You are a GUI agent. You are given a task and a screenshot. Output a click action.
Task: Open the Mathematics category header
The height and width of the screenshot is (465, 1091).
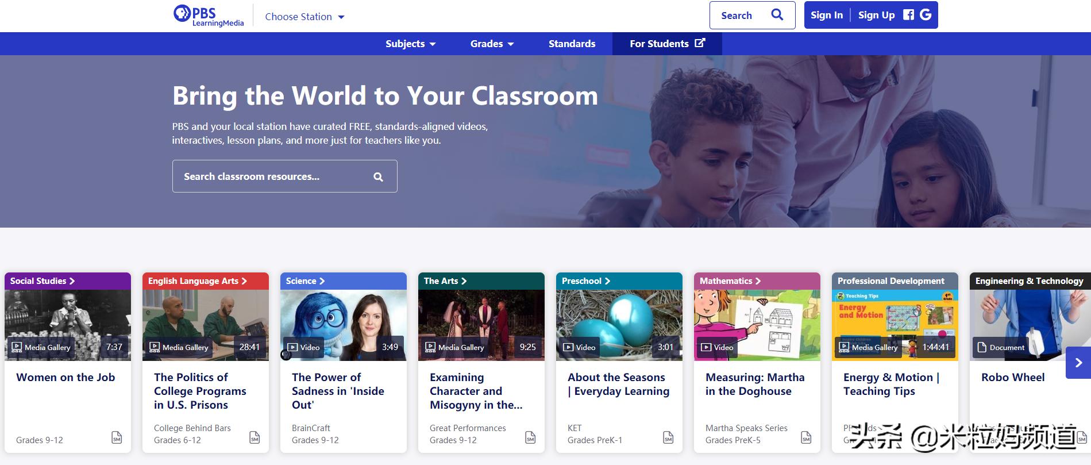(730, 281)
